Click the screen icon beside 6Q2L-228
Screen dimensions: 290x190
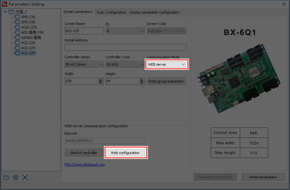pyautogui.click(x=17, y=27)
